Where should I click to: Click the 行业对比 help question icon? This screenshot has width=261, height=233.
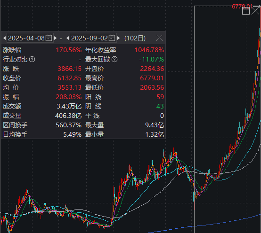pos(32,59)
